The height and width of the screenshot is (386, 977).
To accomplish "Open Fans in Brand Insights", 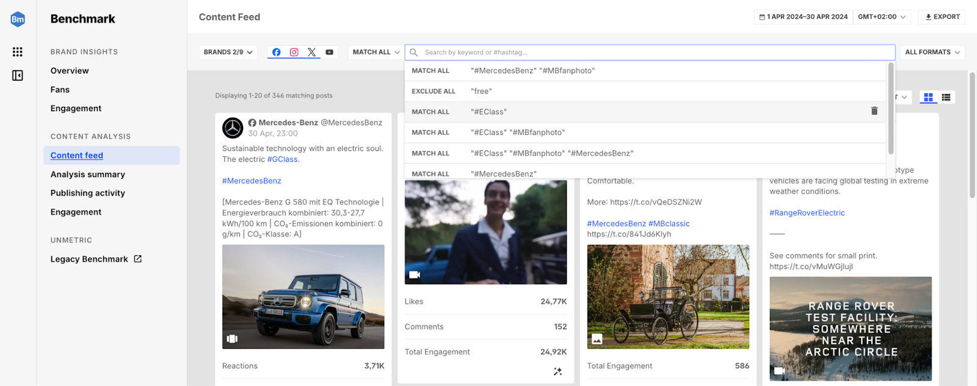I will pos(60,90).
